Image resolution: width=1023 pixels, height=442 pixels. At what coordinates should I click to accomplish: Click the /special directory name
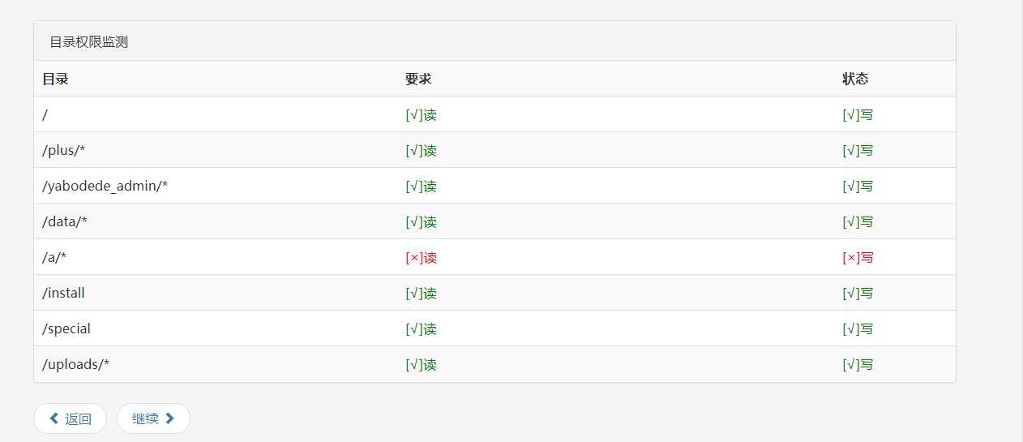[66, 328]
